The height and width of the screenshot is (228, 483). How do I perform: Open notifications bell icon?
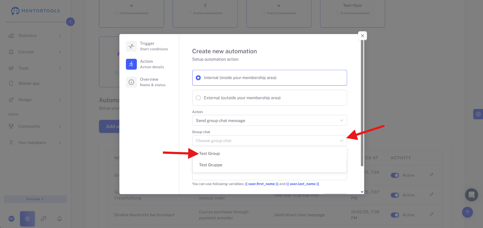[x=59, y=219]
